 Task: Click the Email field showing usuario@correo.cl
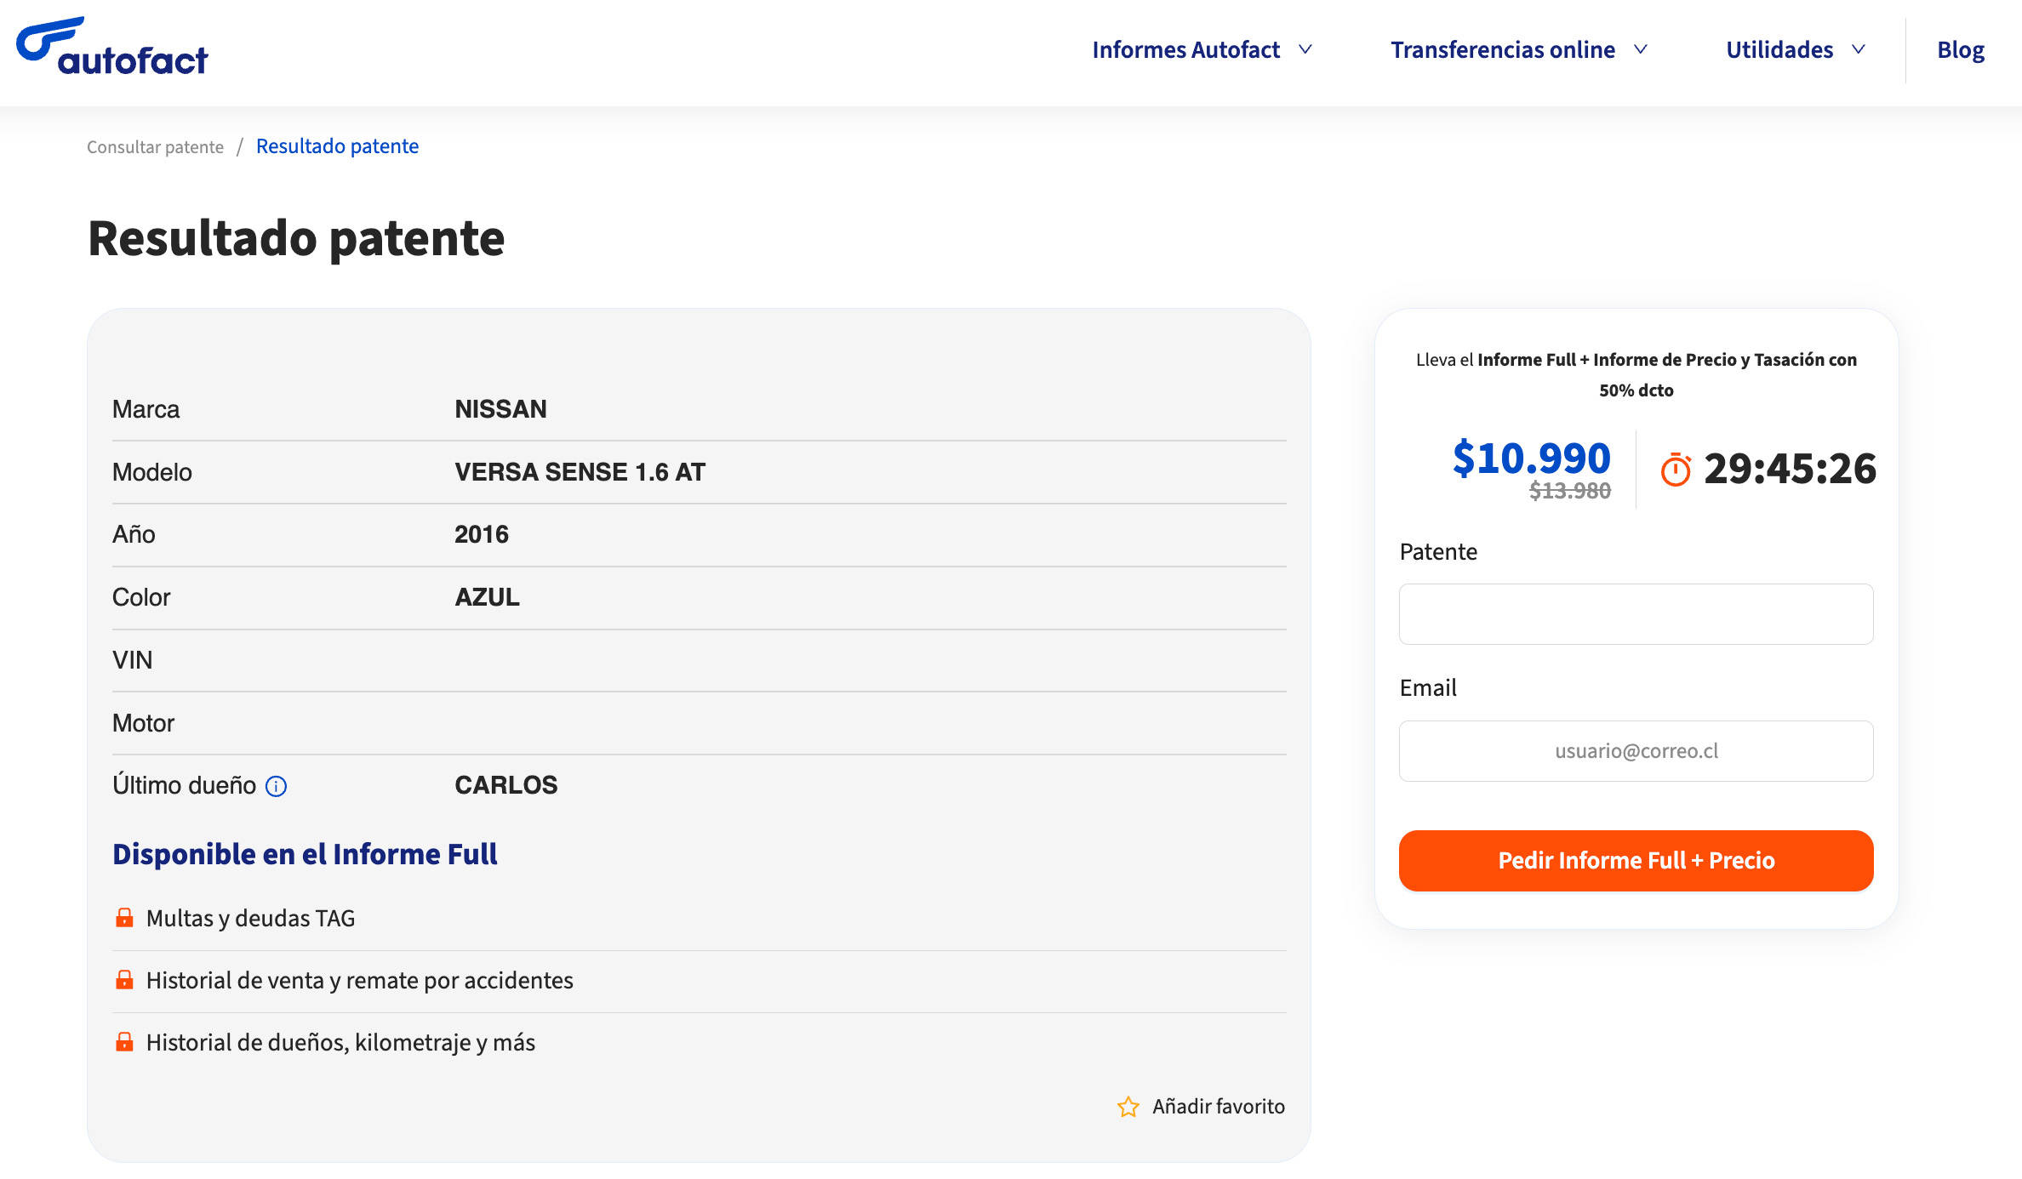tap(1635, 750)
